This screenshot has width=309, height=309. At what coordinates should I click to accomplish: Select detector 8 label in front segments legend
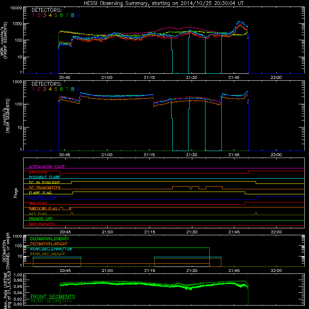click(73, 15)
